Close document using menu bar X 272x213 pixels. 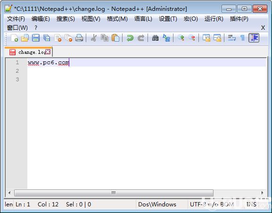click(x=263, y=27)
